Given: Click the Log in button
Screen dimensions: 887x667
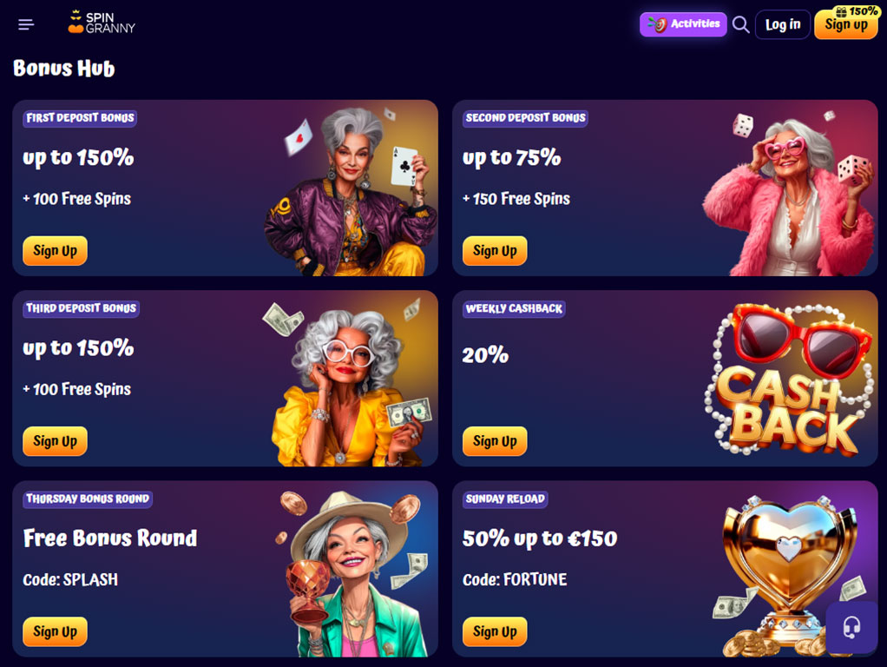Looking at the screenshot, I should [x=783, y=24].
